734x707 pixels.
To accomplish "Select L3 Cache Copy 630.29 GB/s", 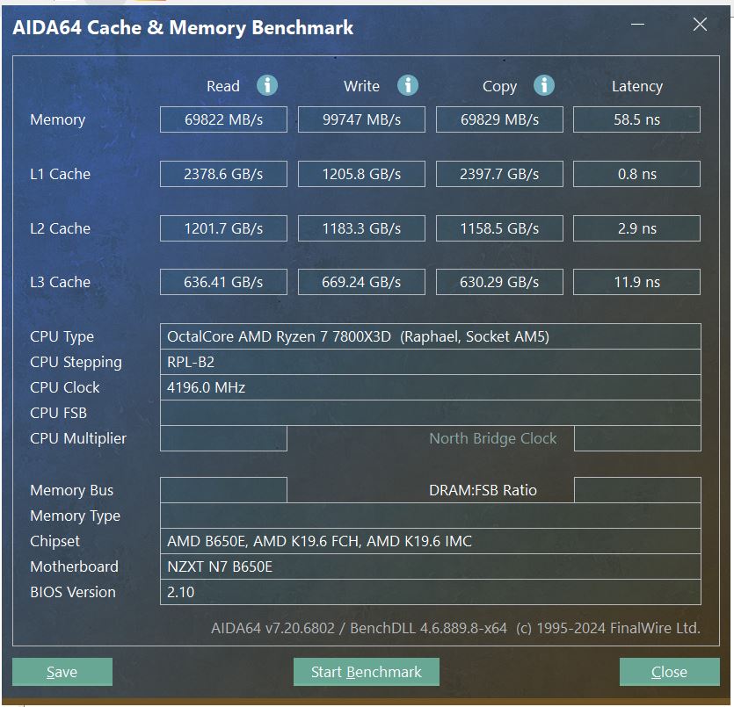I will (499, 282).
